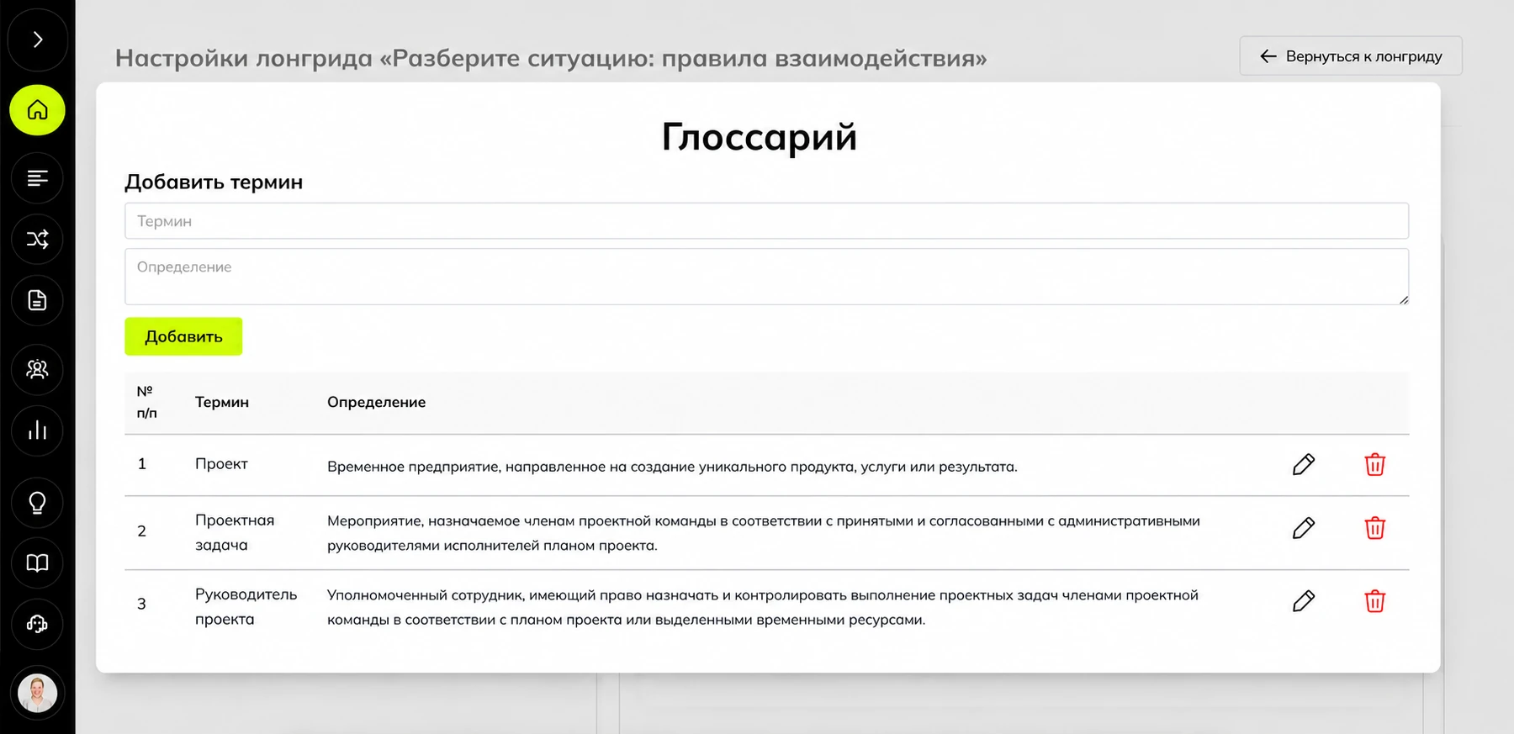Image resolution: width=1514 pixels, height=734 pixels.
Task: Click the definition starting Уполномоченный сотрудник
Action: tap(763, 607)
